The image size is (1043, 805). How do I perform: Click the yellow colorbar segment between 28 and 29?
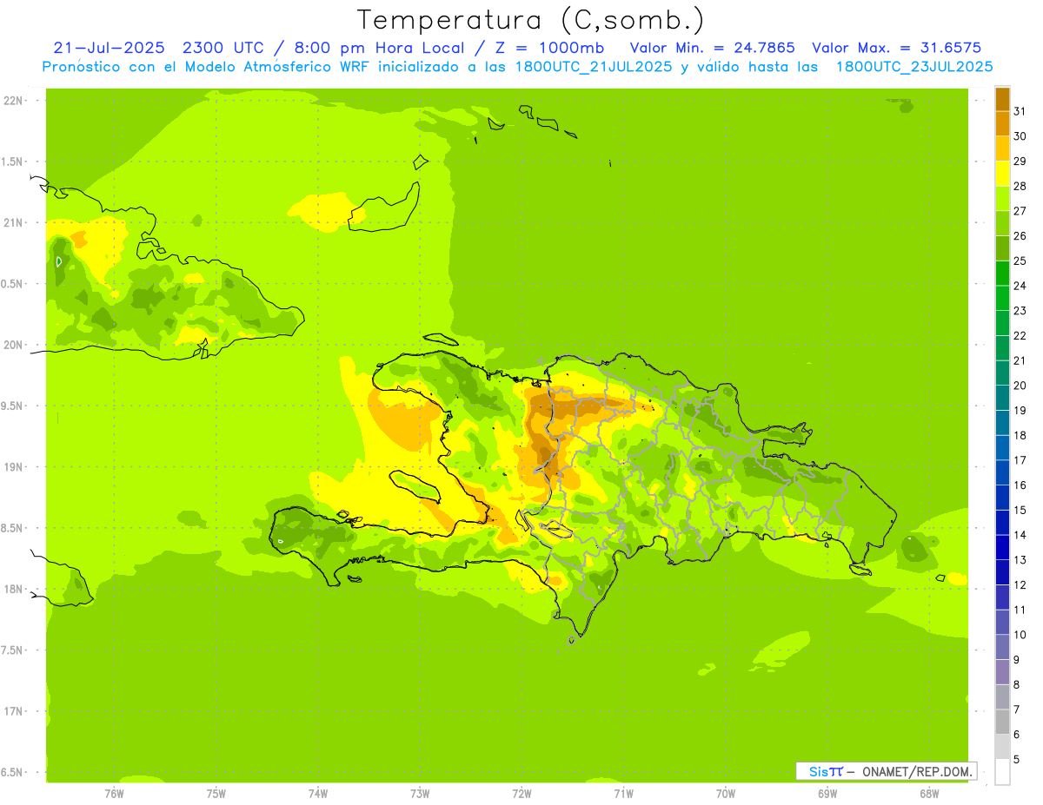(1003, 174)
